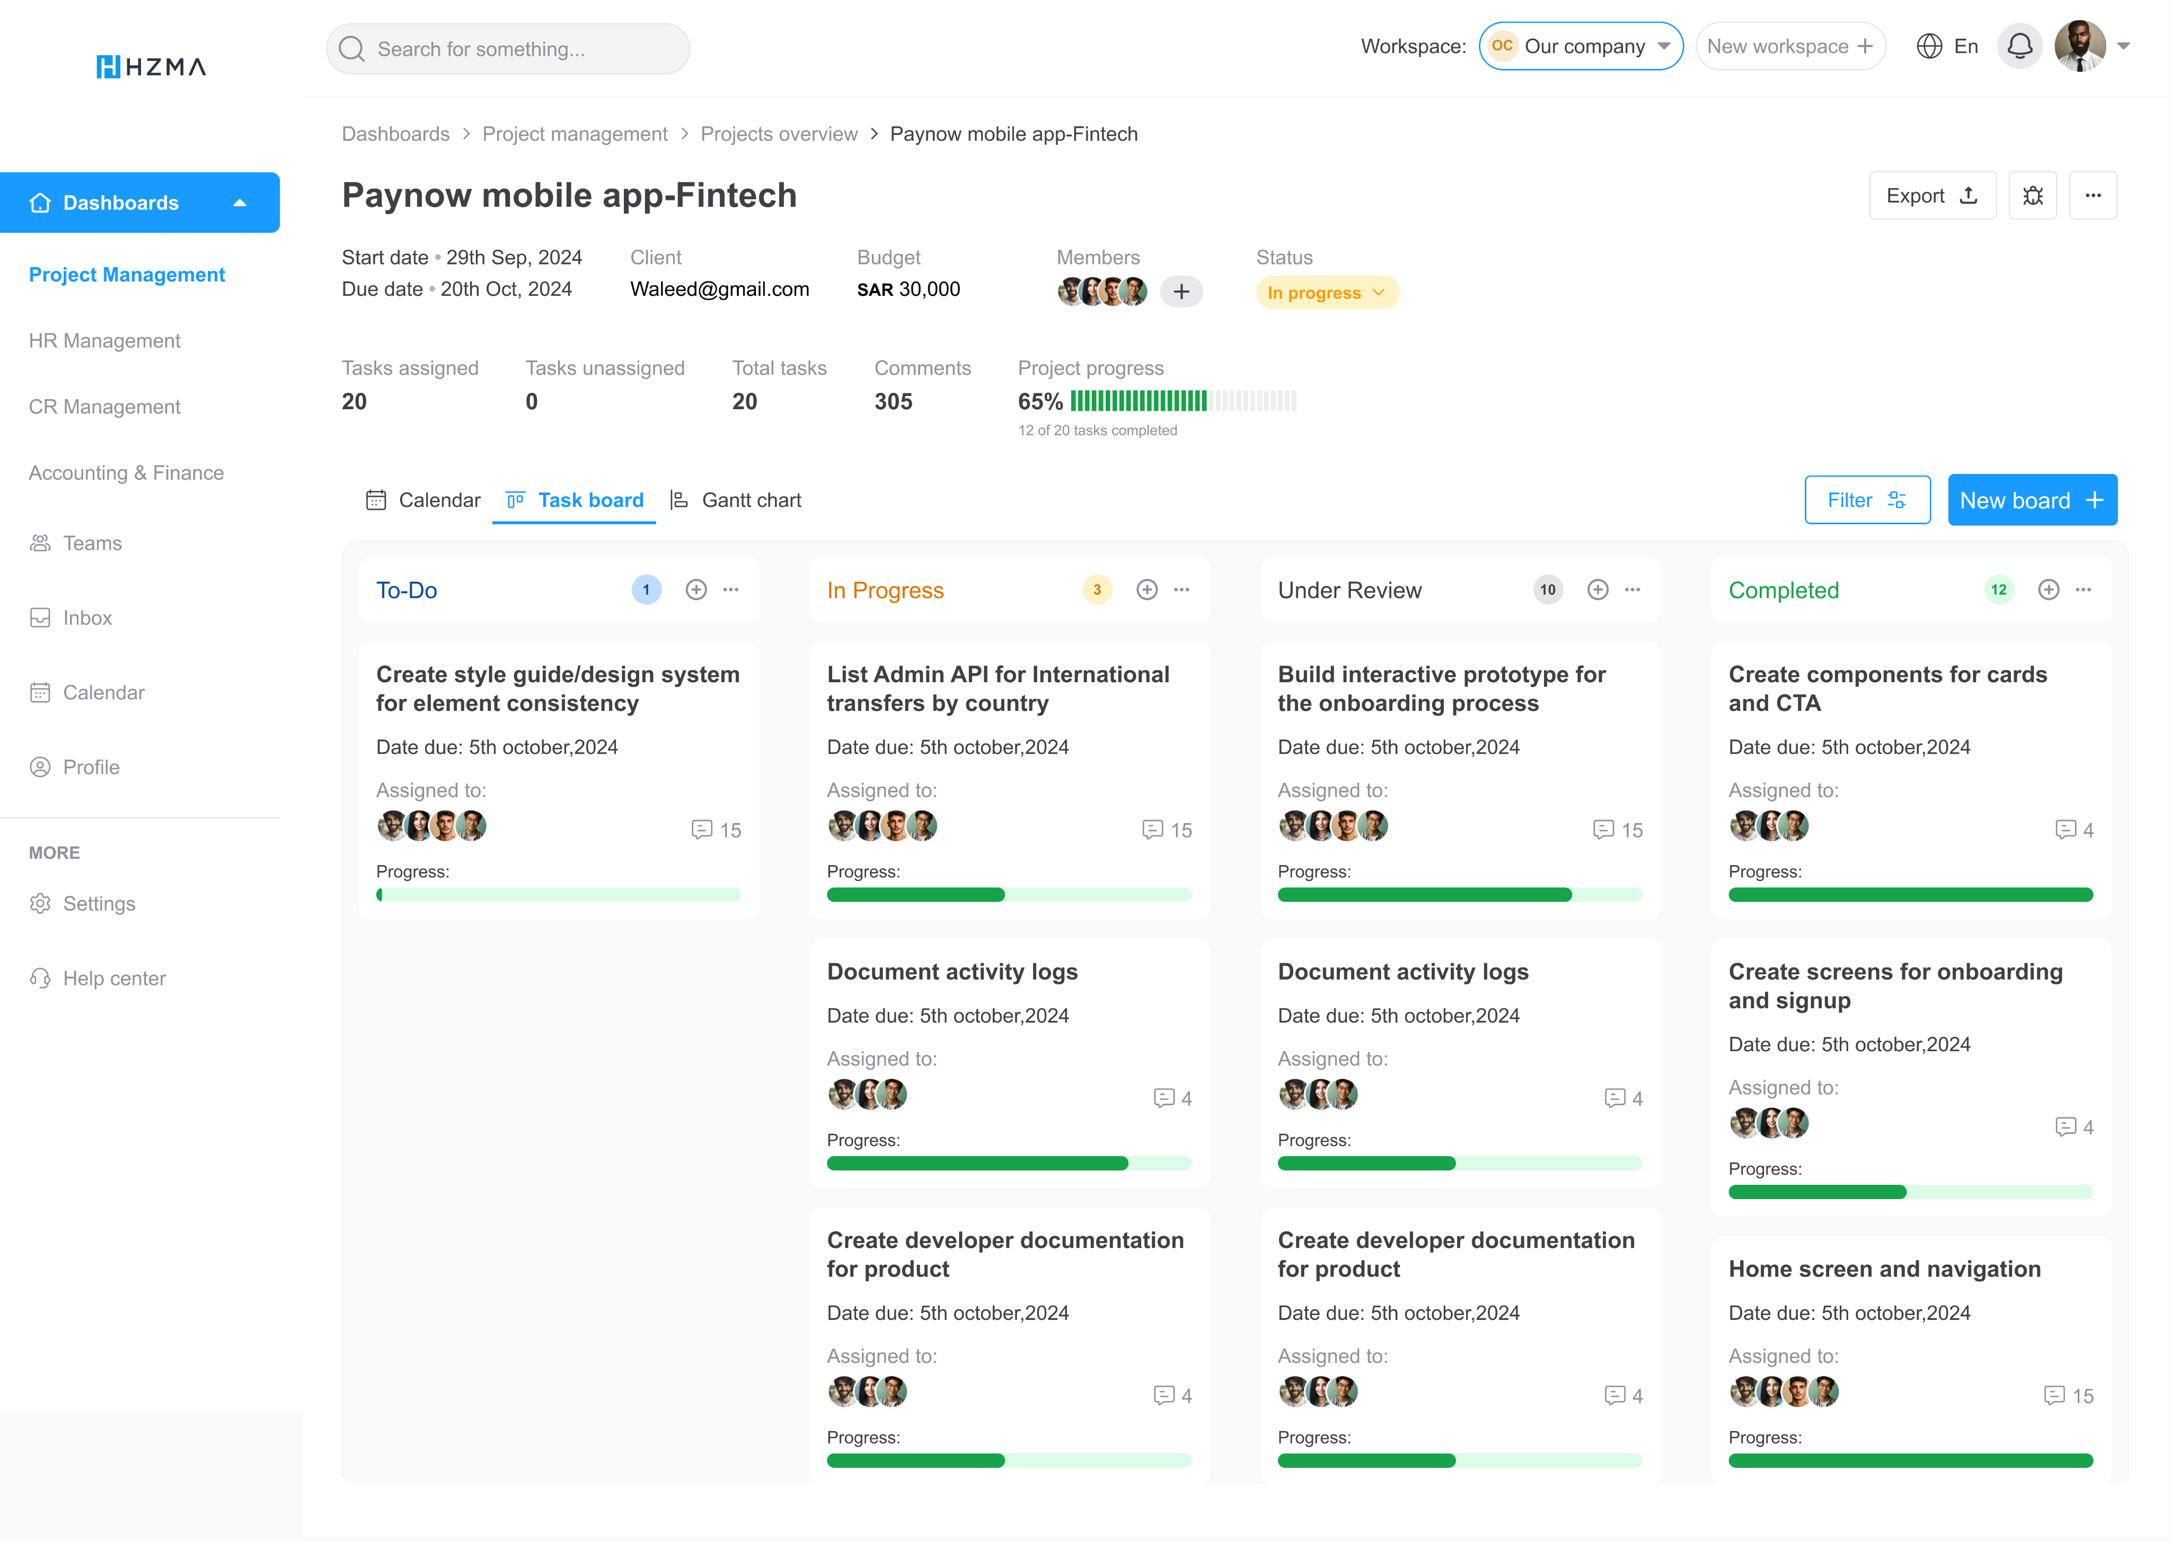Screen dimensions: 2171x1541
Task: Open Project Management in sidebar
Action: click(x=127, y=275)
